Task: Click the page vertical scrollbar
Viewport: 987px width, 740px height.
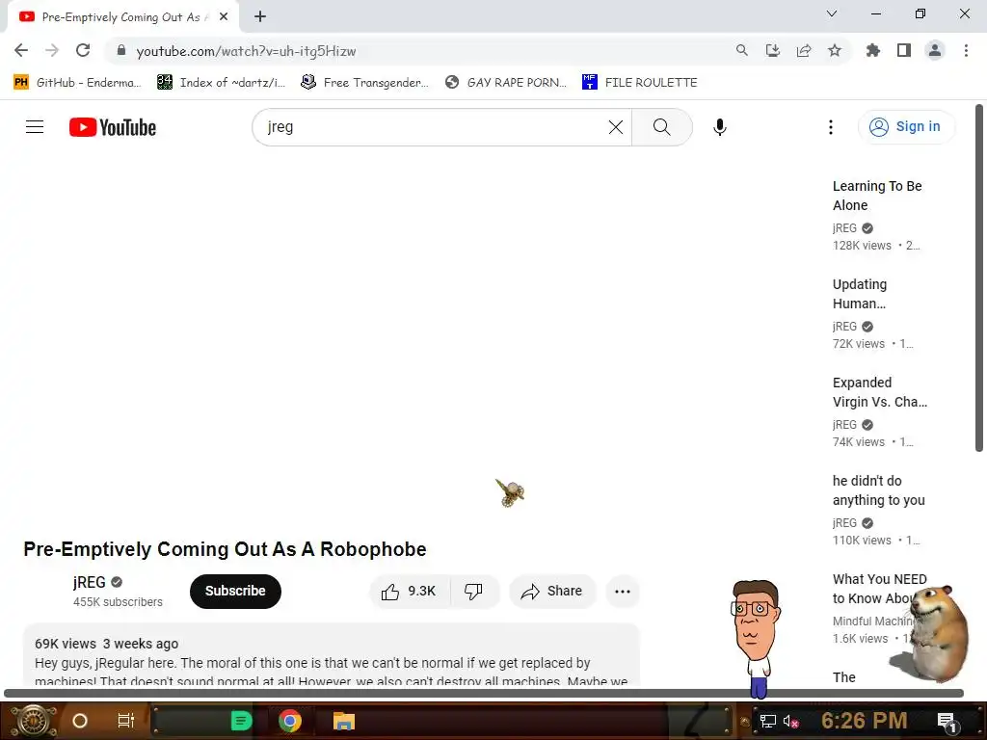Action: tap(979, 278)
